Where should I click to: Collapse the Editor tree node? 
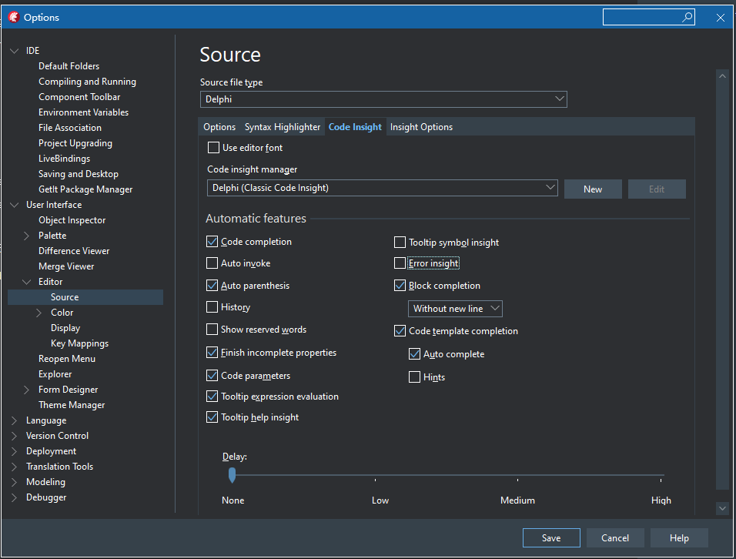pos(27,282)
